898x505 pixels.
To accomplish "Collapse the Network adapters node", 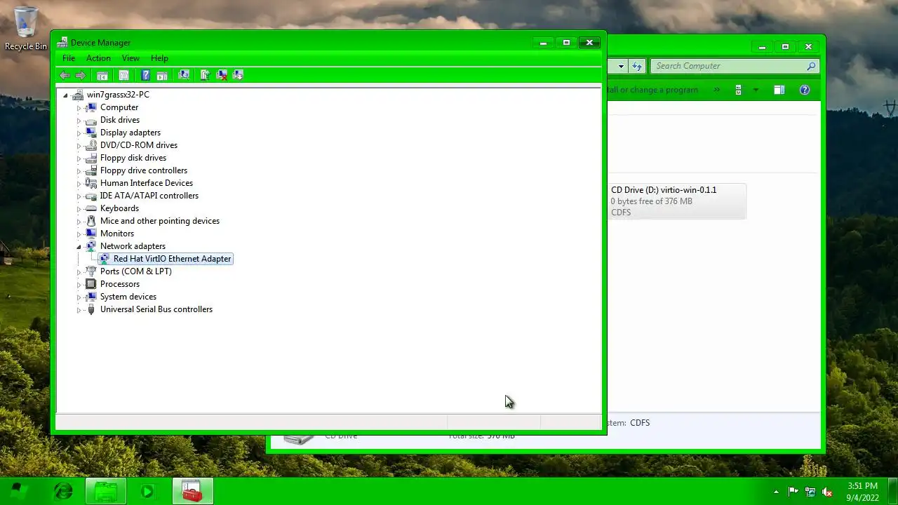I will tap(79, 246).
